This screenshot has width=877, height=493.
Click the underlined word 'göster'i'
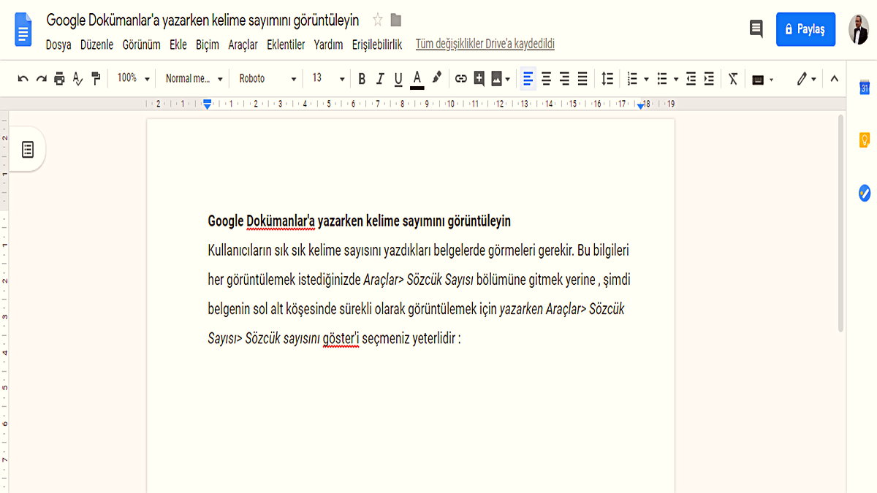point(341,339)
